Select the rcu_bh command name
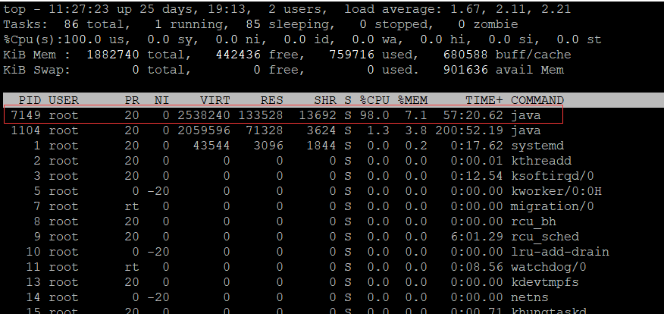Screen dimensions: 664x314 tap(534, 221)
